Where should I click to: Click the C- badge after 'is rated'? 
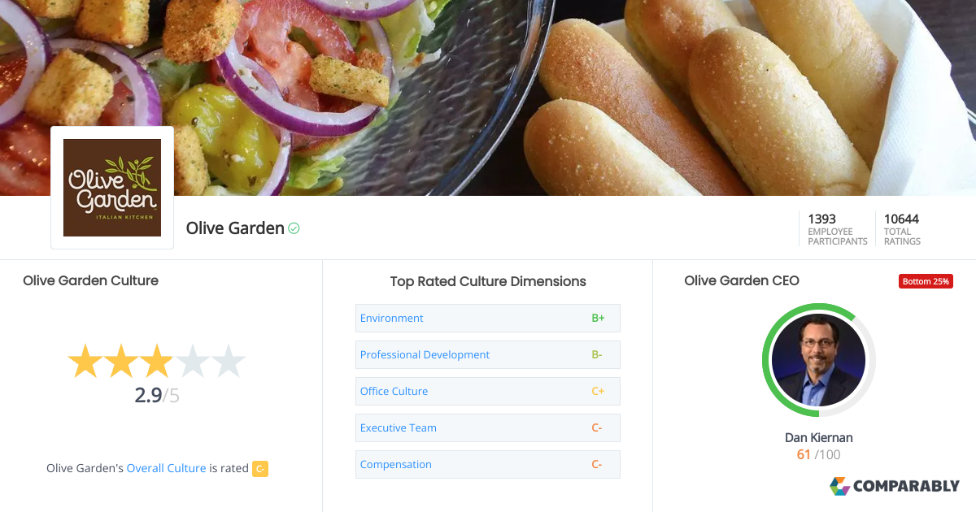click(260, 468)
